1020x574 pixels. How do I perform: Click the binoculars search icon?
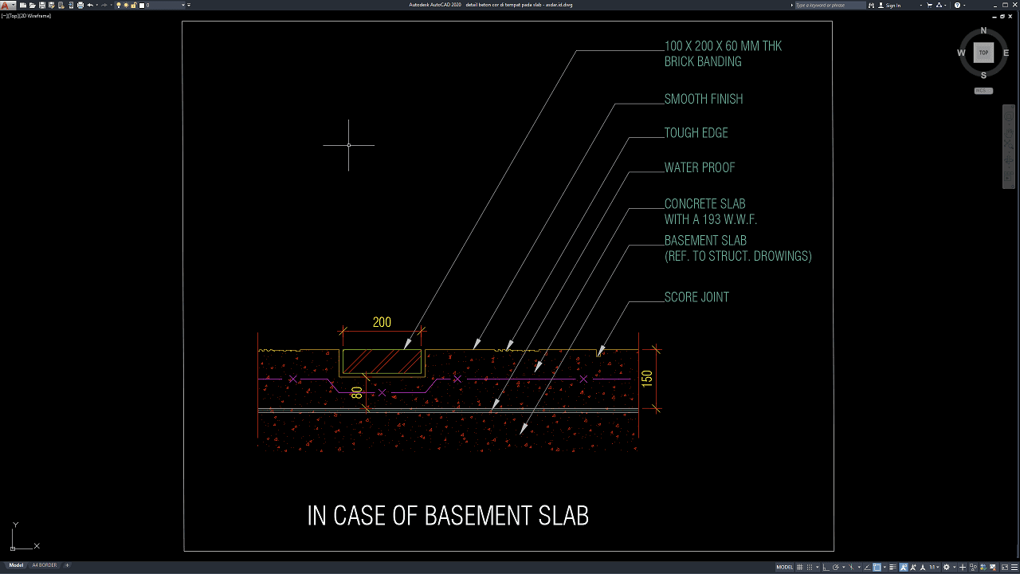(872, 5)
